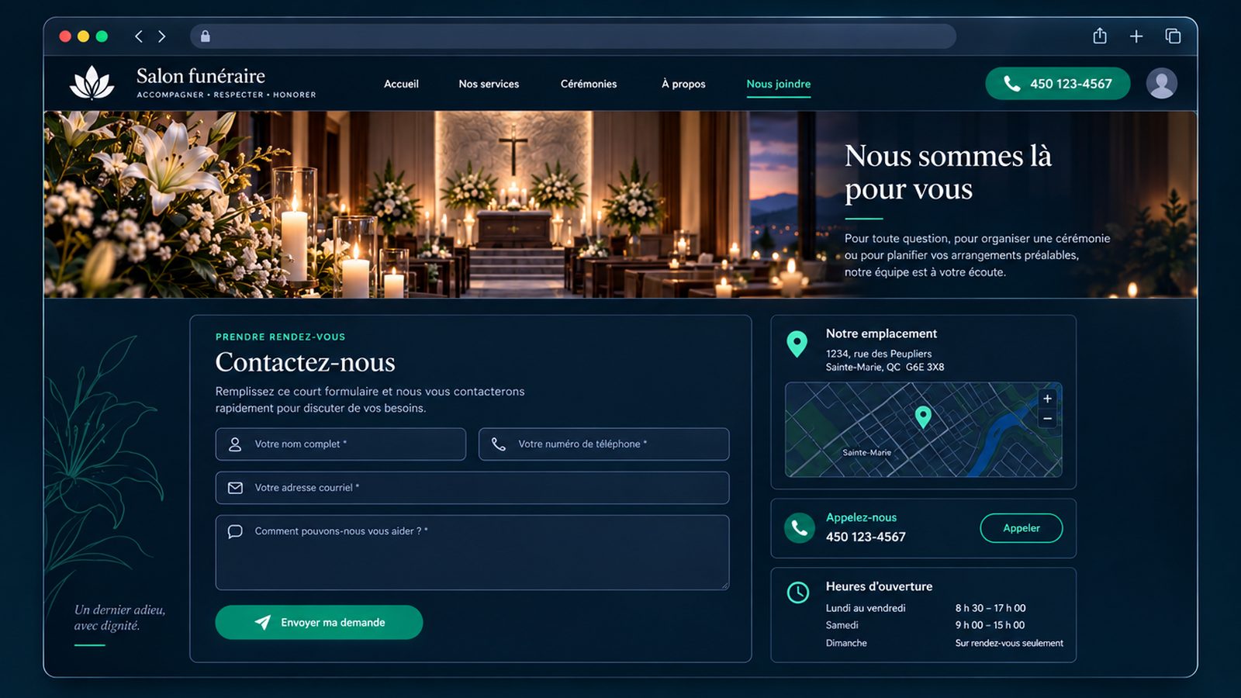Screen dimensions: 1241x698
Task: Focus the Votre adresse courriel field
Action: point(472,488)
